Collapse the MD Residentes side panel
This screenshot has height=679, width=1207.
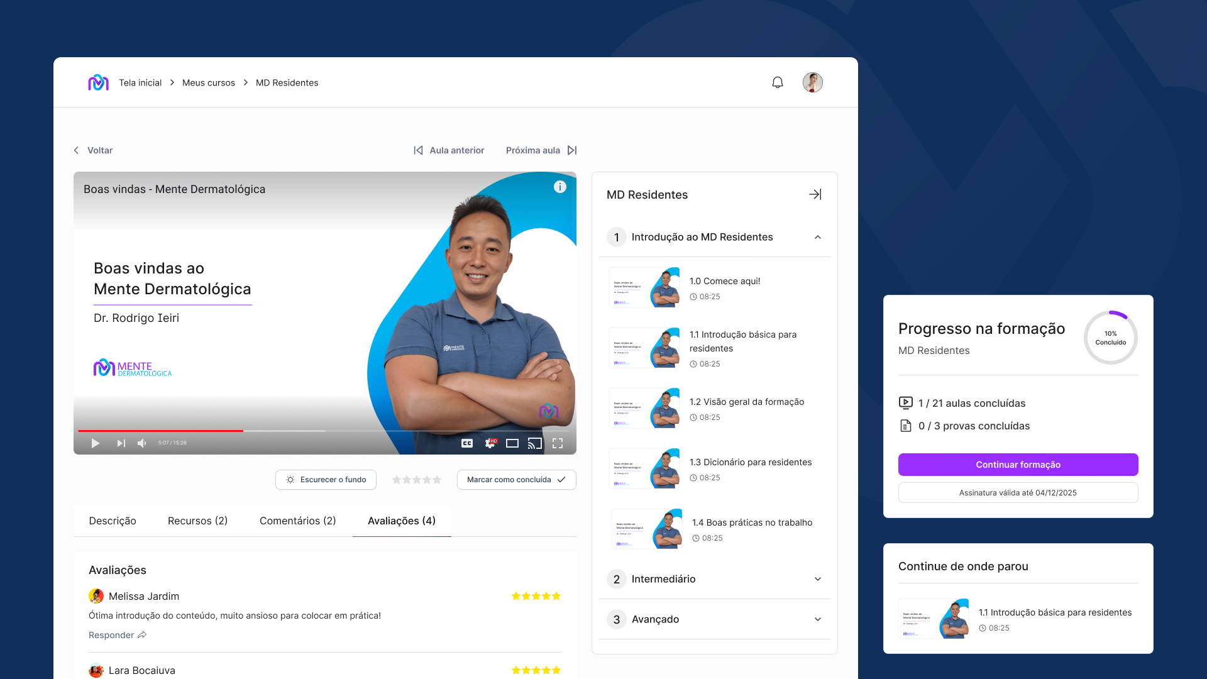[x=815, y=194]
